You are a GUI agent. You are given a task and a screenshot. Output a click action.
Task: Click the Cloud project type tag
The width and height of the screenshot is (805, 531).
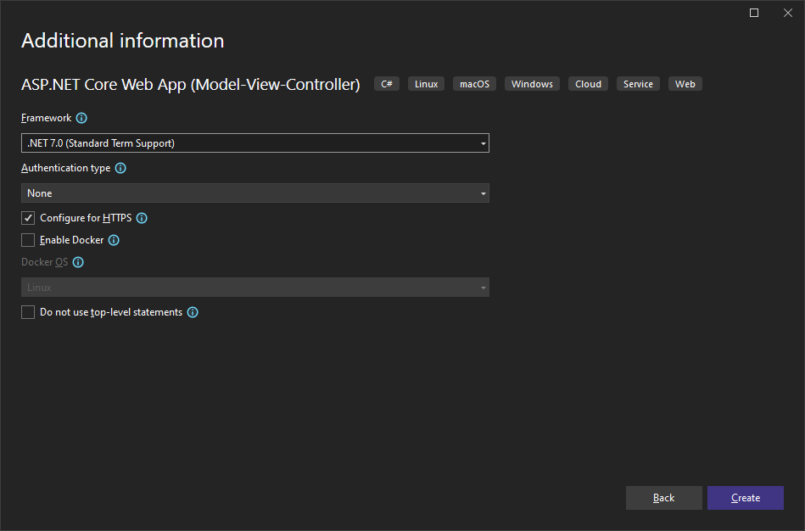588,84
